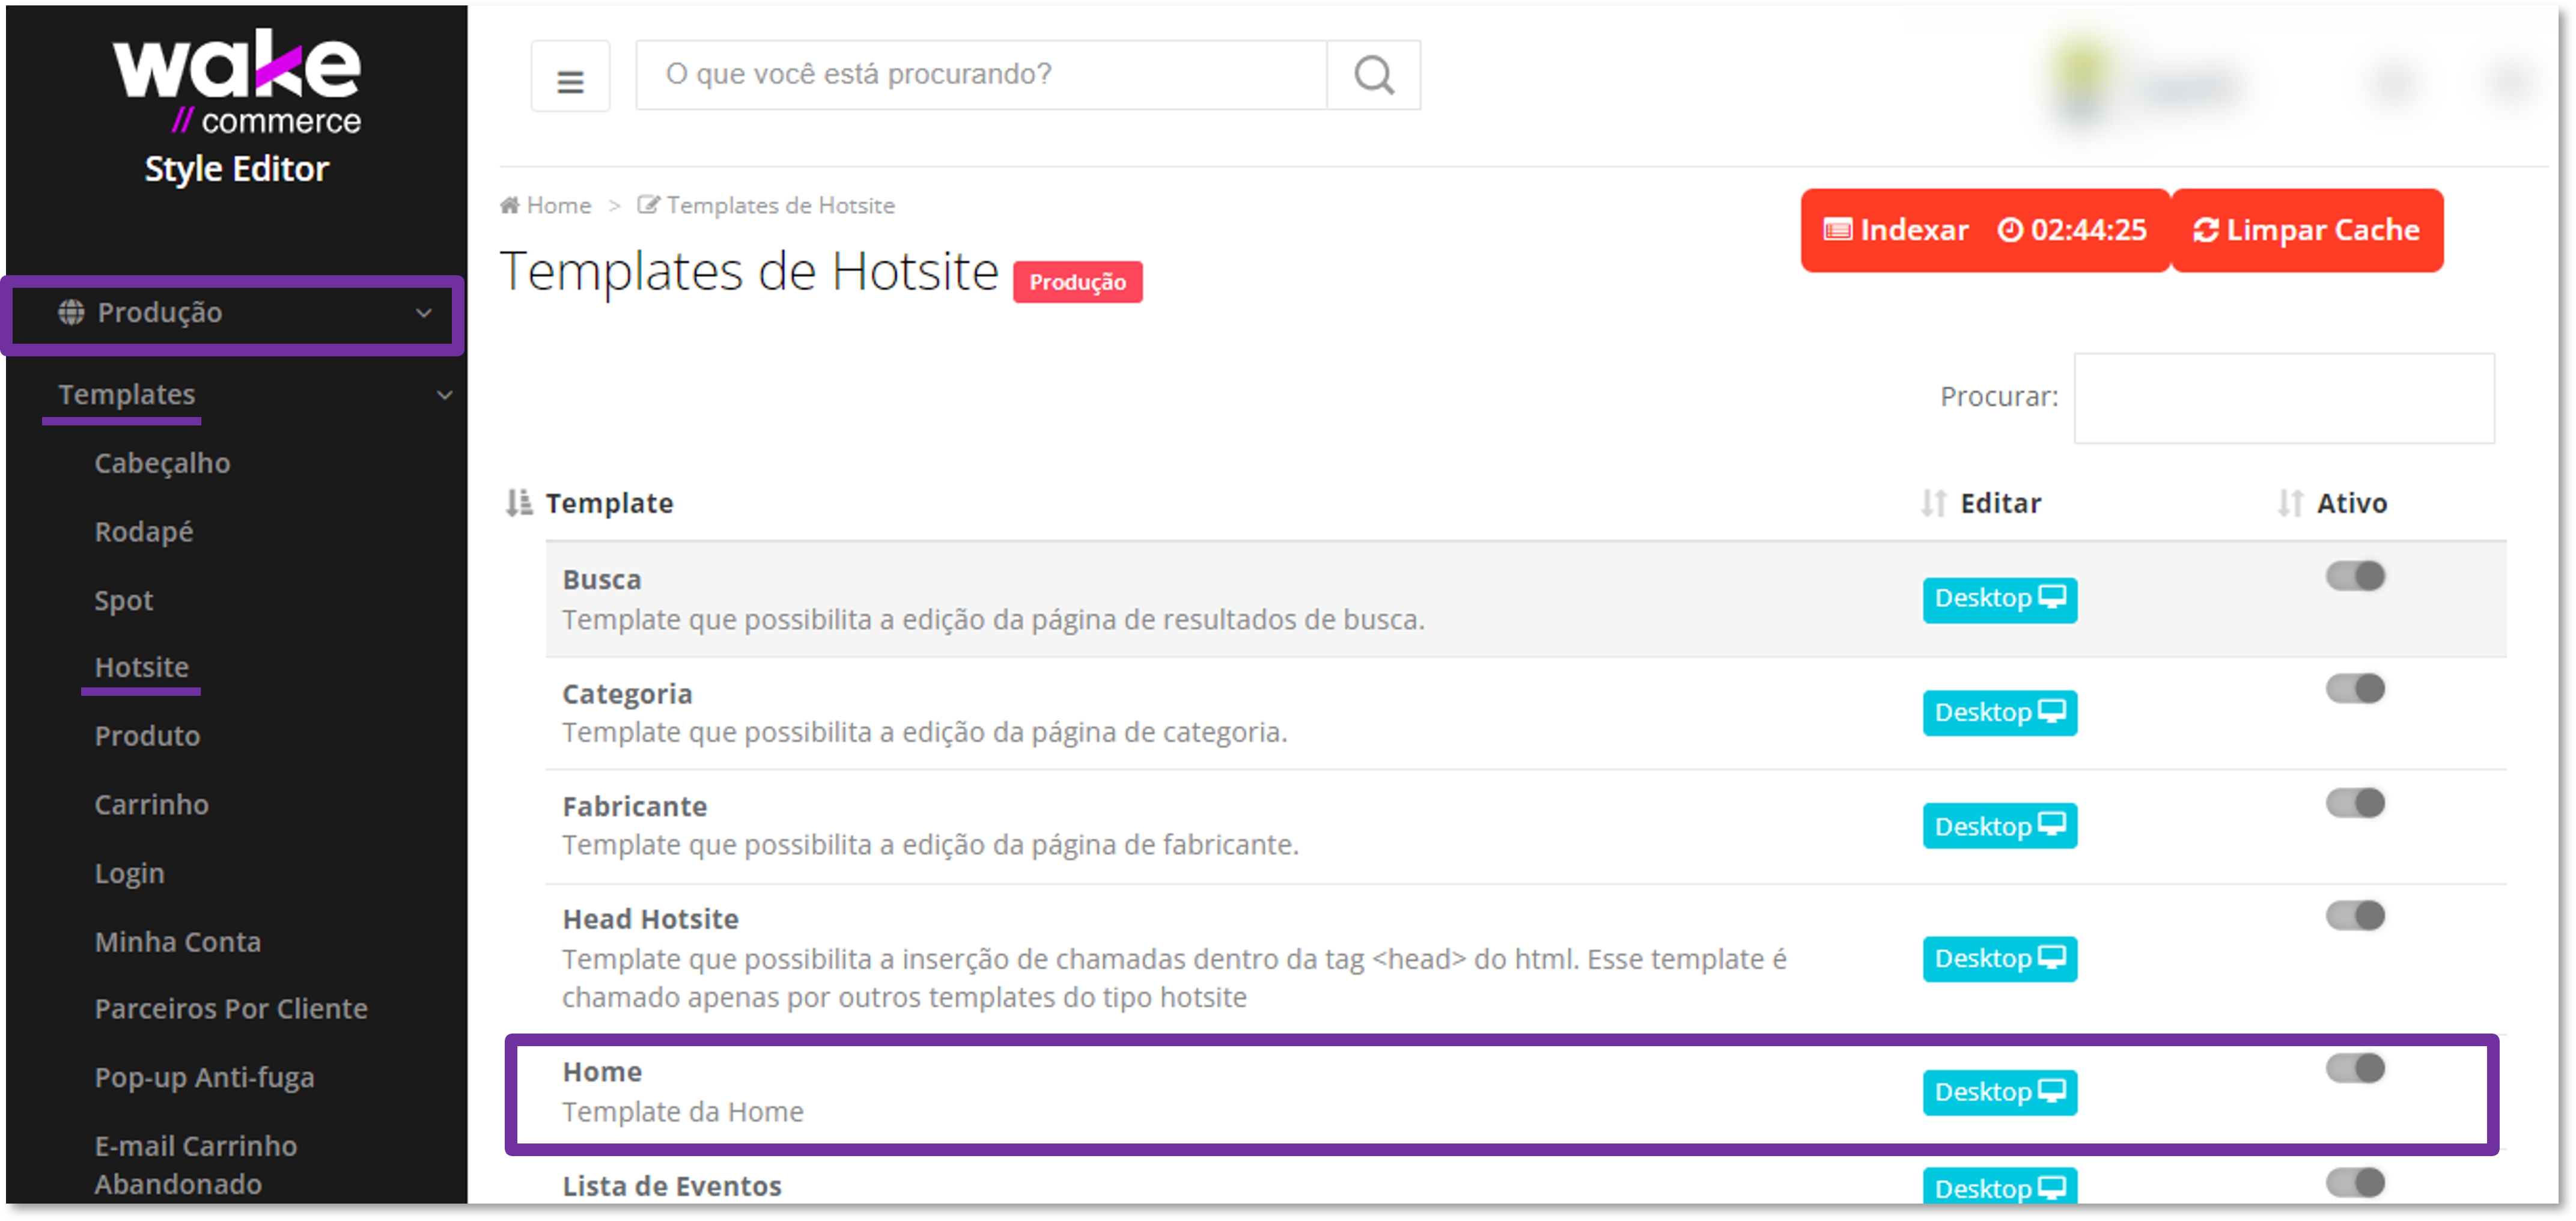Click the globe icon beside Produção
The image size is (2576, 1221).
click(71, 312)
